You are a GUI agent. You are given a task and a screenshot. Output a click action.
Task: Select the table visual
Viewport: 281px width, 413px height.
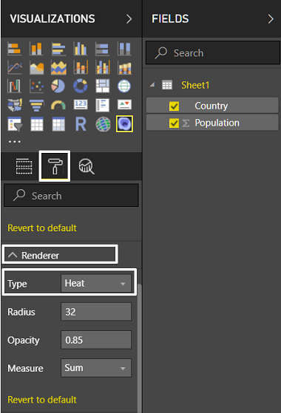36,124
